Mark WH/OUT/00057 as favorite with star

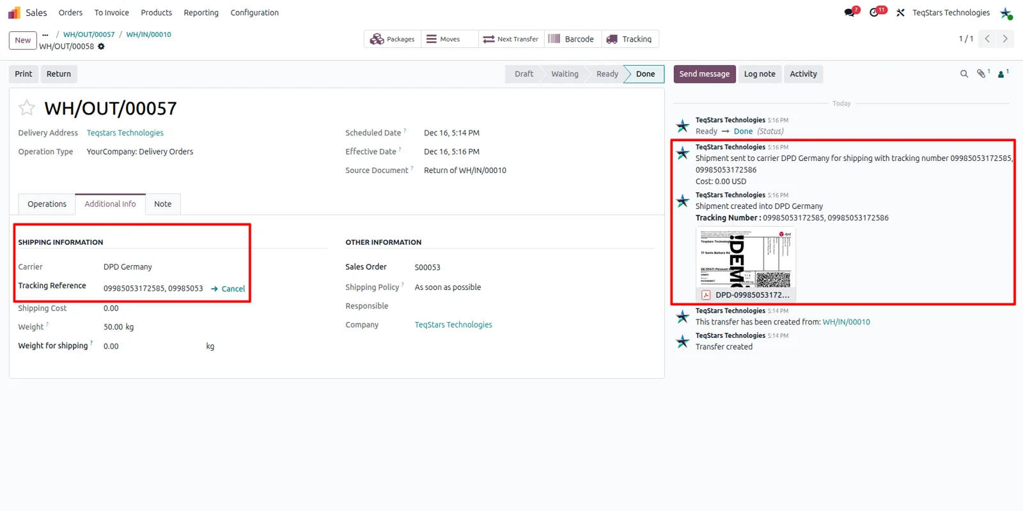click(27, 108)
